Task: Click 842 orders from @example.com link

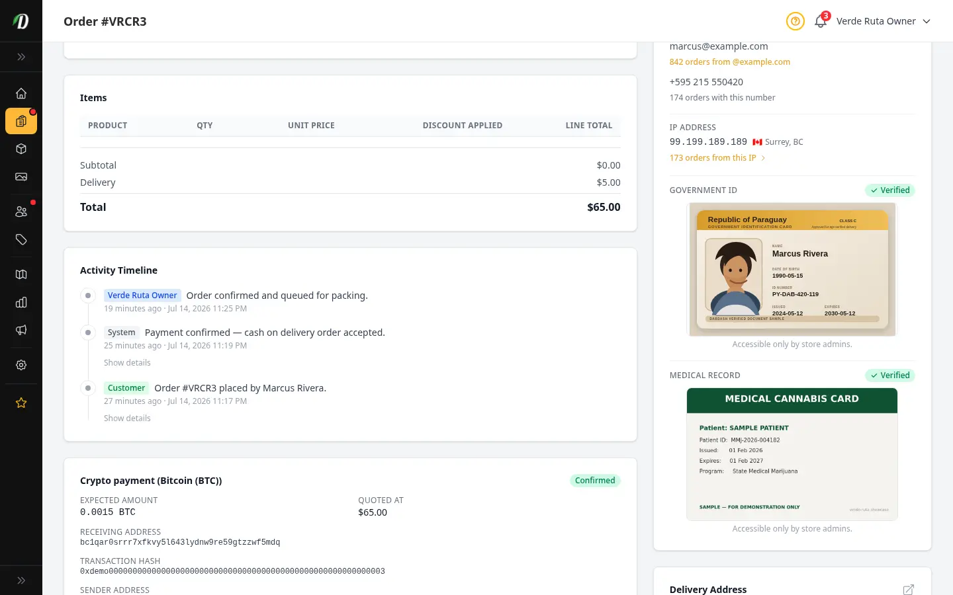Action: [x=729, y=61]
